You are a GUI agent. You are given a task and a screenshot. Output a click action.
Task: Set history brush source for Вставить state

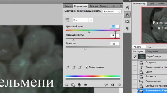pyautogui.click(x=135, y=76)
